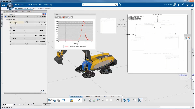Click the pause playback button
Image resolution: width=195 pixels, height=109 pixels.
click(x=23, y=104)
